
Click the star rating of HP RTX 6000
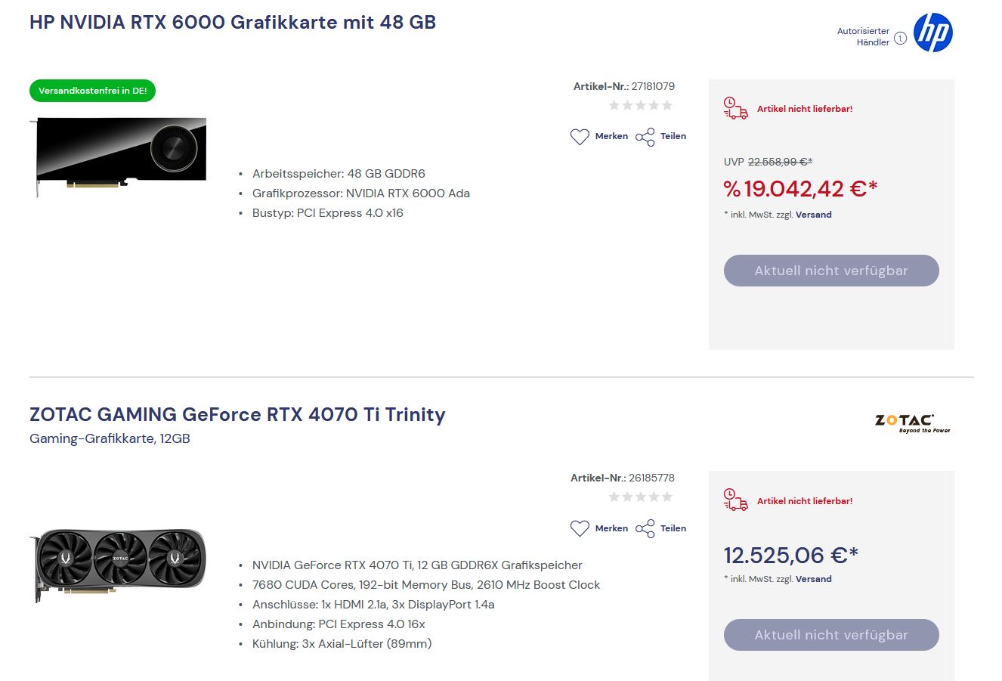click(641, 106)
